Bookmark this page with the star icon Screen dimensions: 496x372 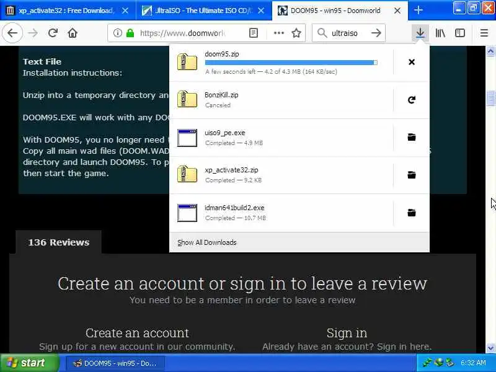tap(296, 33)
